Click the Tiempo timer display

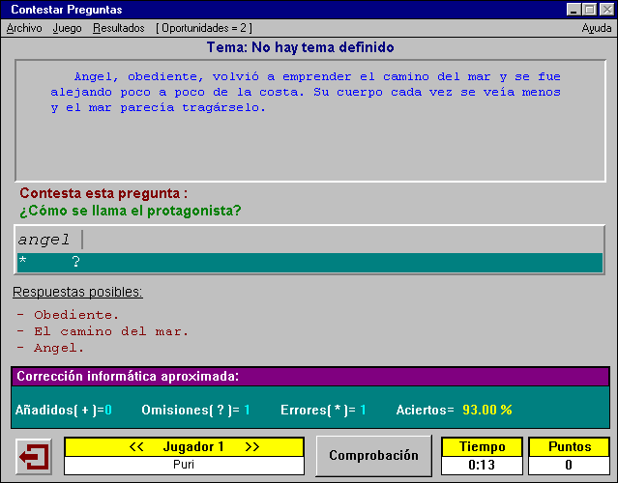coord(481,465)
